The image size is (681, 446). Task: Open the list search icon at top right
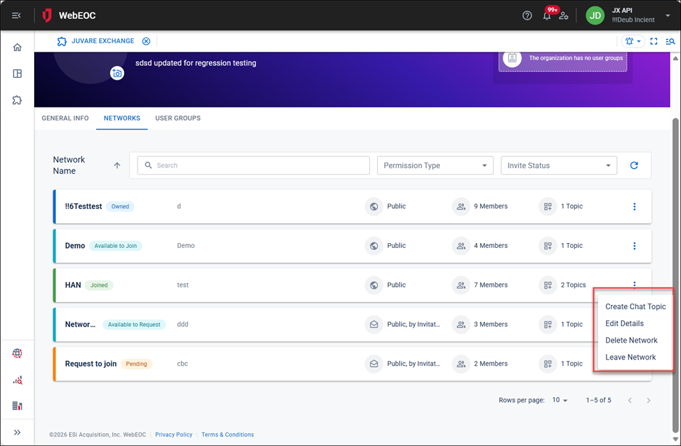[670, 42]
